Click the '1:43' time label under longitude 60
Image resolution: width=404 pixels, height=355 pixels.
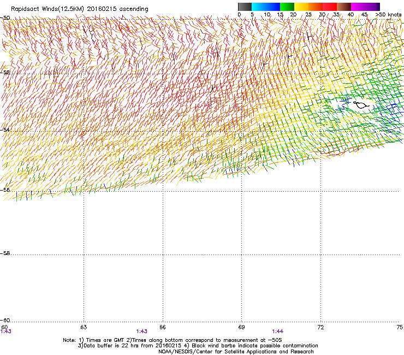[x=5, y=332]
